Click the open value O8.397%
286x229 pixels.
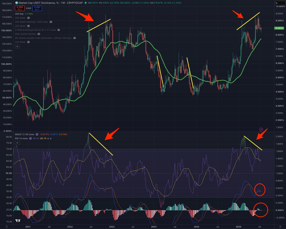click(93, 3)
